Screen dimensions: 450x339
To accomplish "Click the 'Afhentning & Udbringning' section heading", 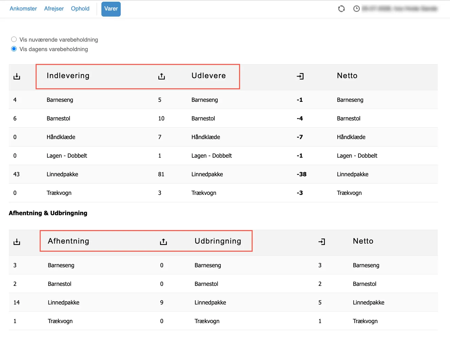I will (48, 213).
